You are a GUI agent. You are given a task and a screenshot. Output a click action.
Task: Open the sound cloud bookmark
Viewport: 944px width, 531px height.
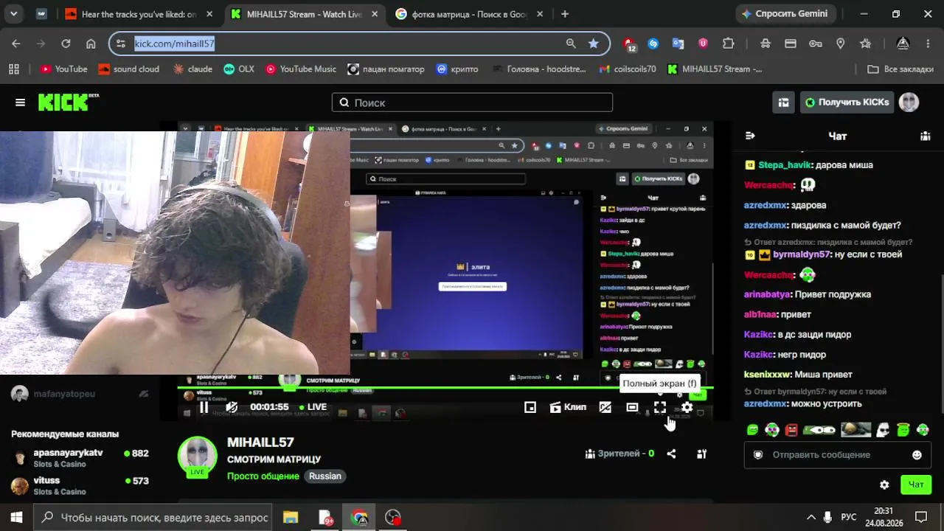tap(129, 69)
